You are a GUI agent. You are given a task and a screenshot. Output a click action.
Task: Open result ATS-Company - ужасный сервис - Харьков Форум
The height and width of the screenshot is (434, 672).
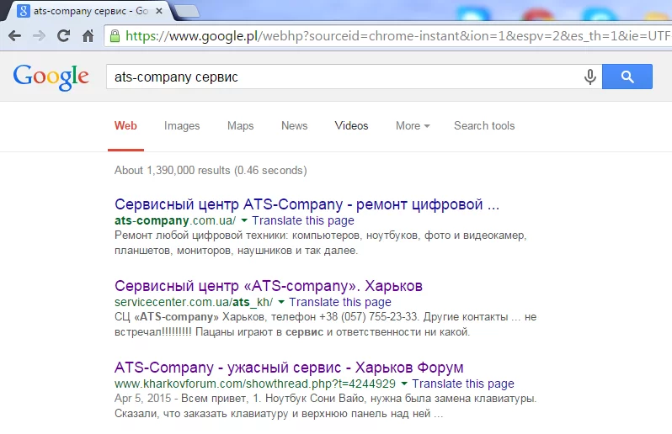click(x=289, y=368)
